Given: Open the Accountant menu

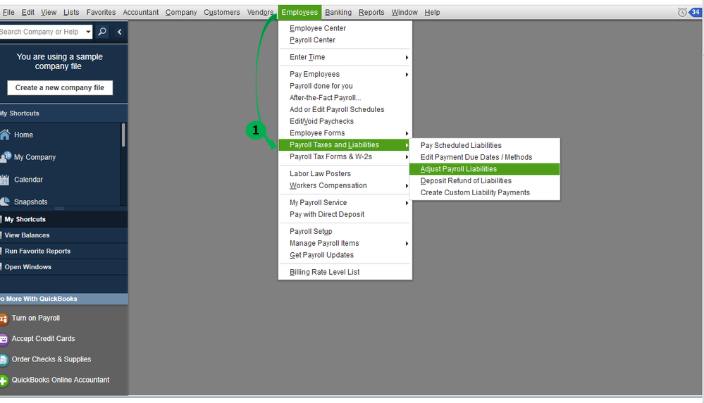Looking at the screenshot, I should (140, 13).
